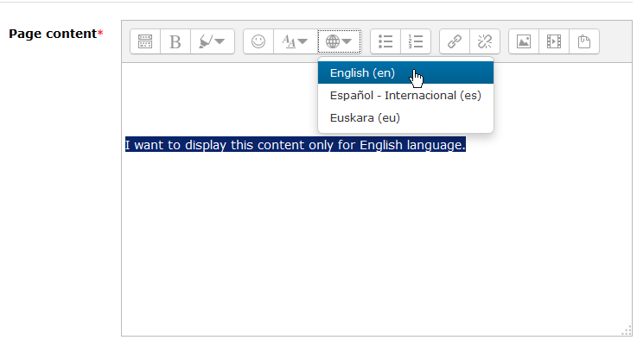Screen dimensions: 637x340
Task: Click the empty area below the editor text
Action: (376, 243)
